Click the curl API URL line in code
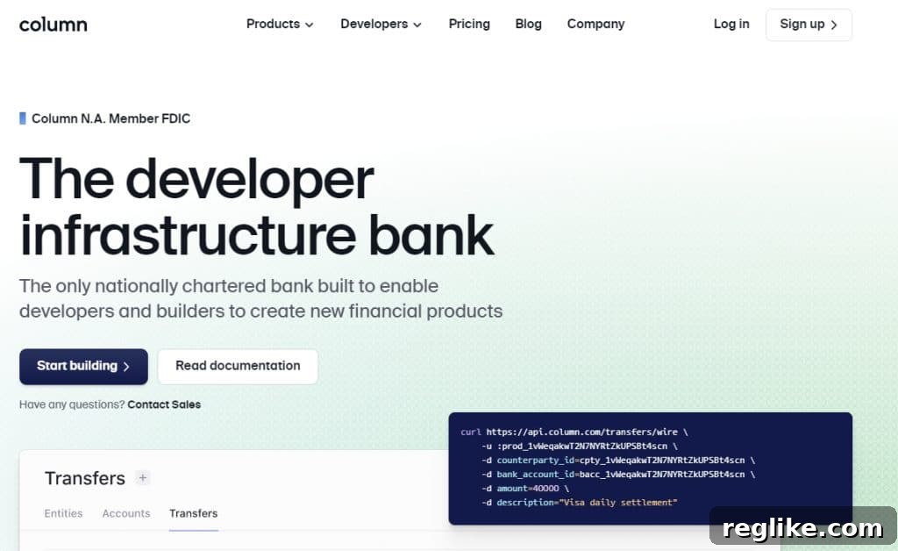This screenshot has width=898, height=551. point(574,432)
